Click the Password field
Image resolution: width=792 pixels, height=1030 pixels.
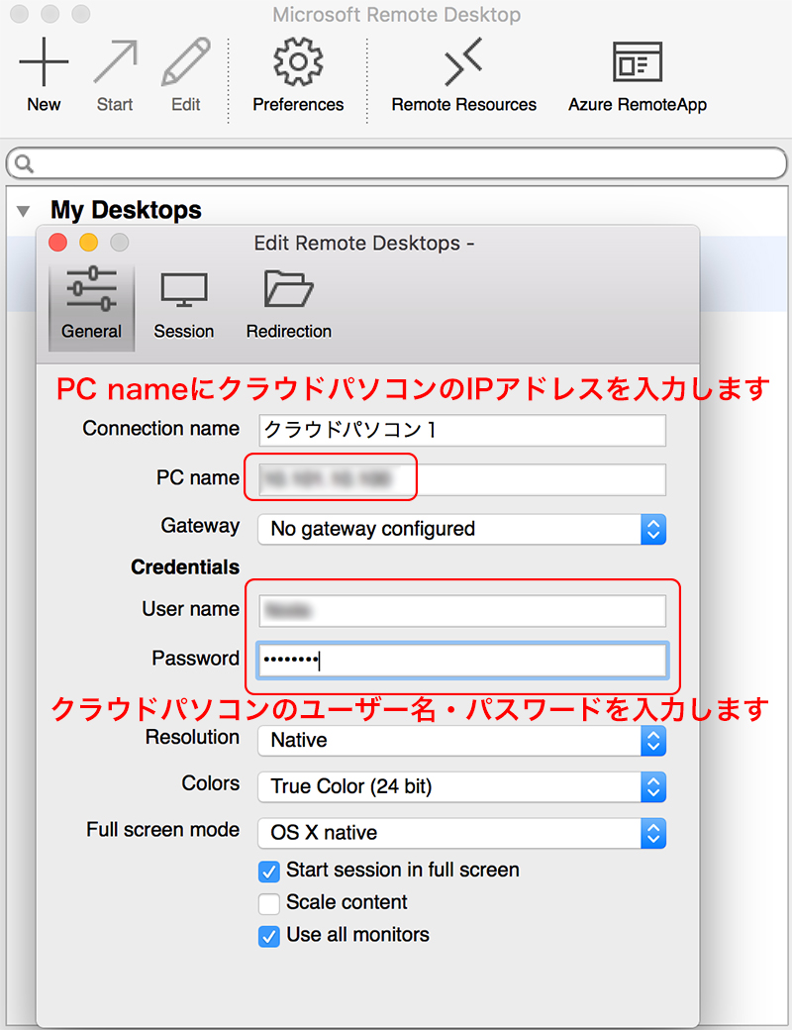click(462, 661)
